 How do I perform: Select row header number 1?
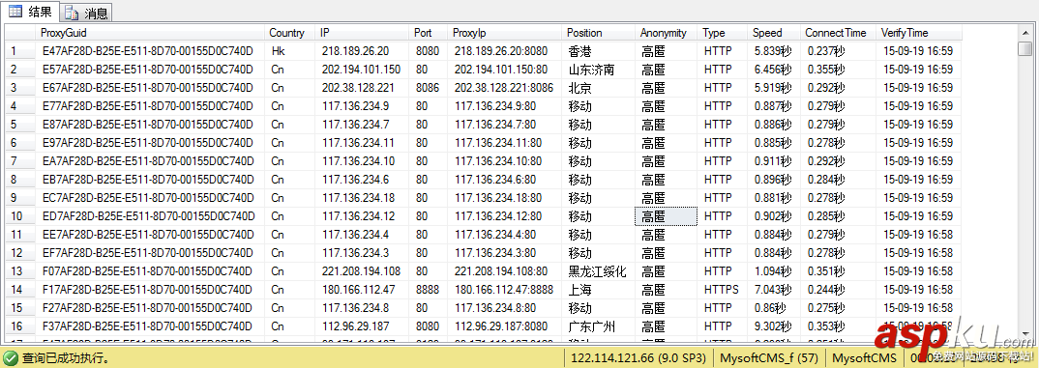20,50
